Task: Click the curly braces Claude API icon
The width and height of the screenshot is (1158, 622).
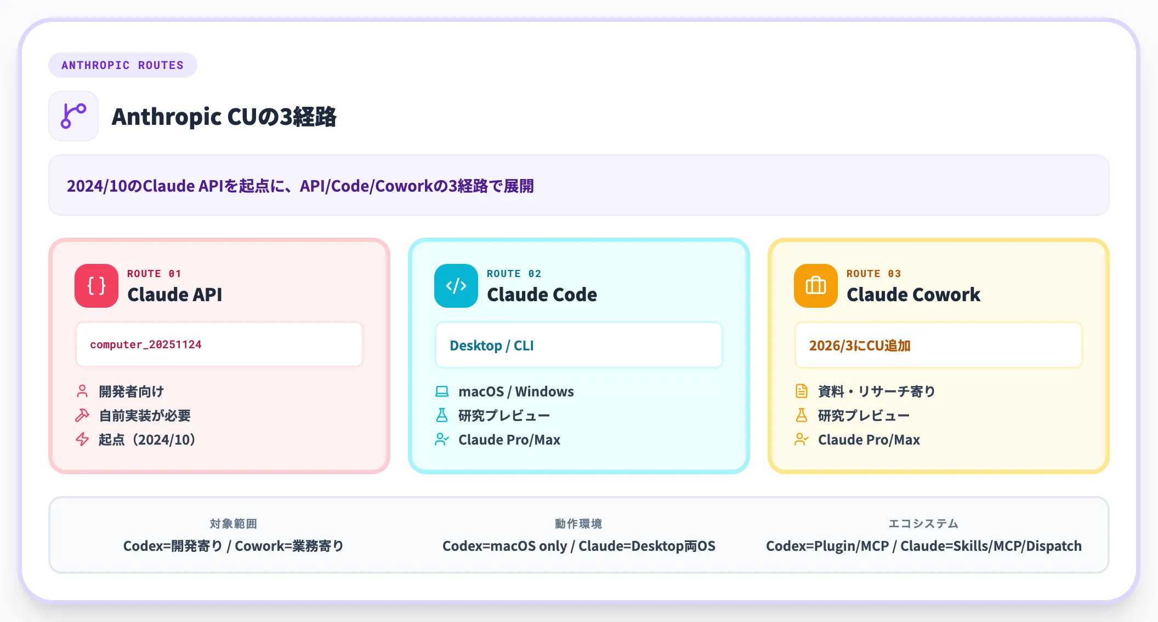Action: (96, 286)
